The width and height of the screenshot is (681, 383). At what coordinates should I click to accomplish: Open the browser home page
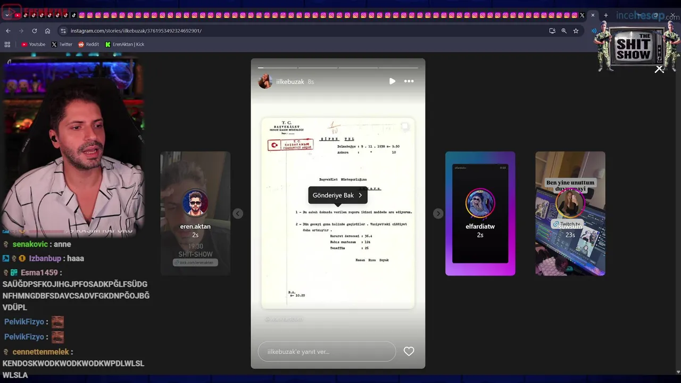[x=47, y=31]
